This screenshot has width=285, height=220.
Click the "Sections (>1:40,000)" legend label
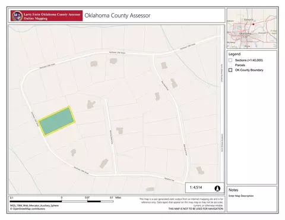click(x=249, y=60)
